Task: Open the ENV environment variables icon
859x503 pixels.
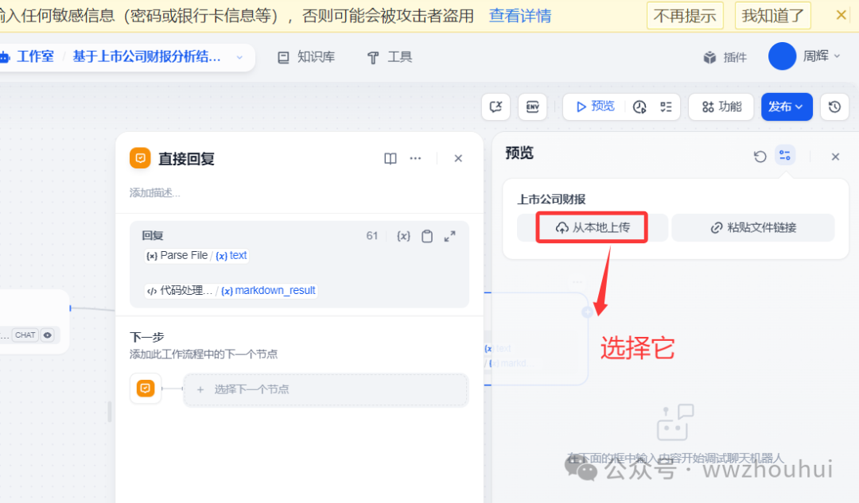Action: [532, 106]
